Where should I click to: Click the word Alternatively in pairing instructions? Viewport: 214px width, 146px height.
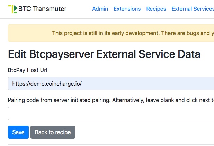(x=127, y=100)
